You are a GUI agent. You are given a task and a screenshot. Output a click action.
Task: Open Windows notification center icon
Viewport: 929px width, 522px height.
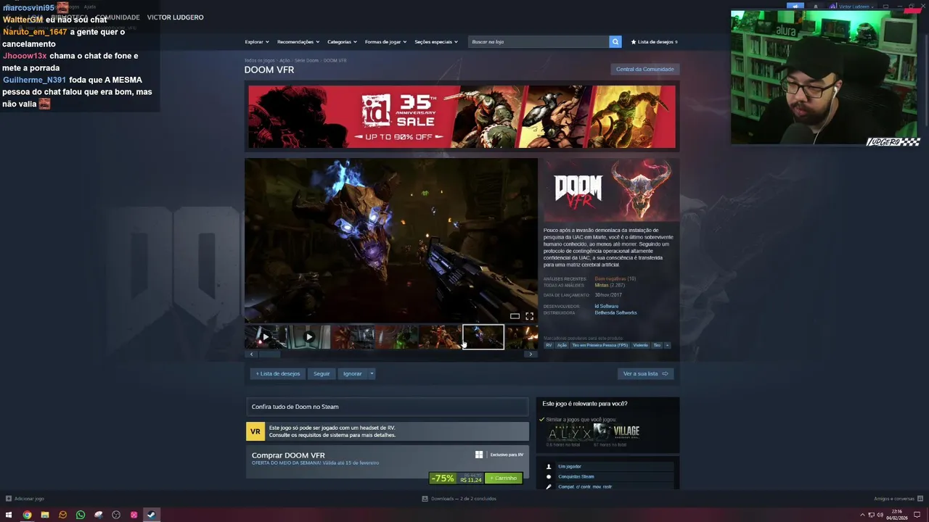tap(917, 515)
